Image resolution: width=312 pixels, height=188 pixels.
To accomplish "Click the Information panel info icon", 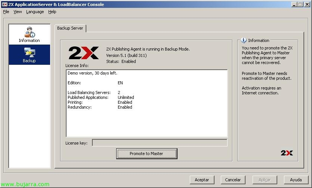I will [x=244, y=40].
